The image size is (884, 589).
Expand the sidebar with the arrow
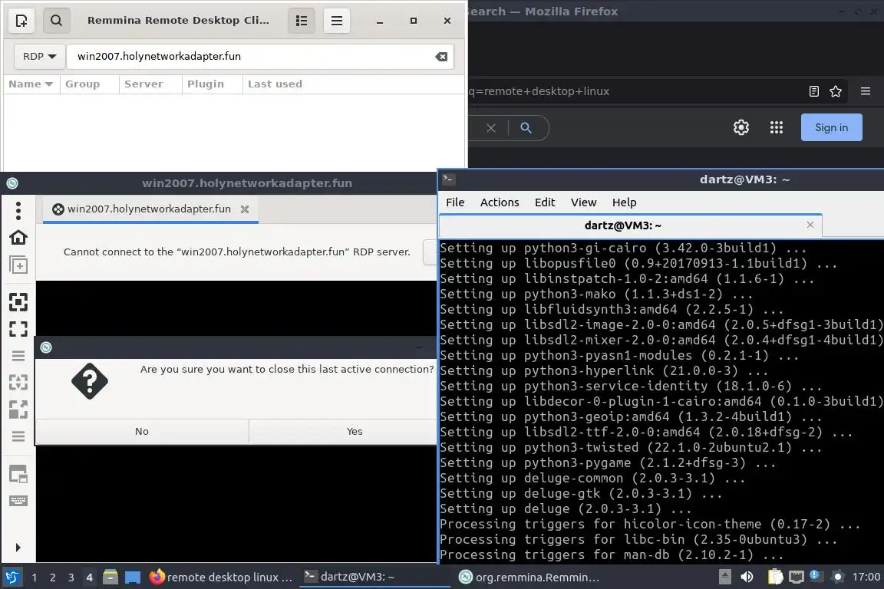[x=18, y=548]
